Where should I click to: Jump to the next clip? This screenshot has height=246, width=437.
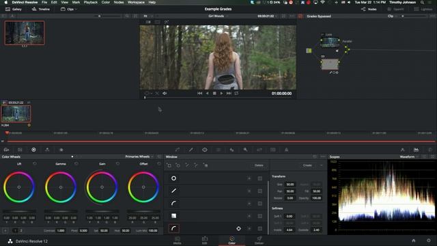coord(229,94)
